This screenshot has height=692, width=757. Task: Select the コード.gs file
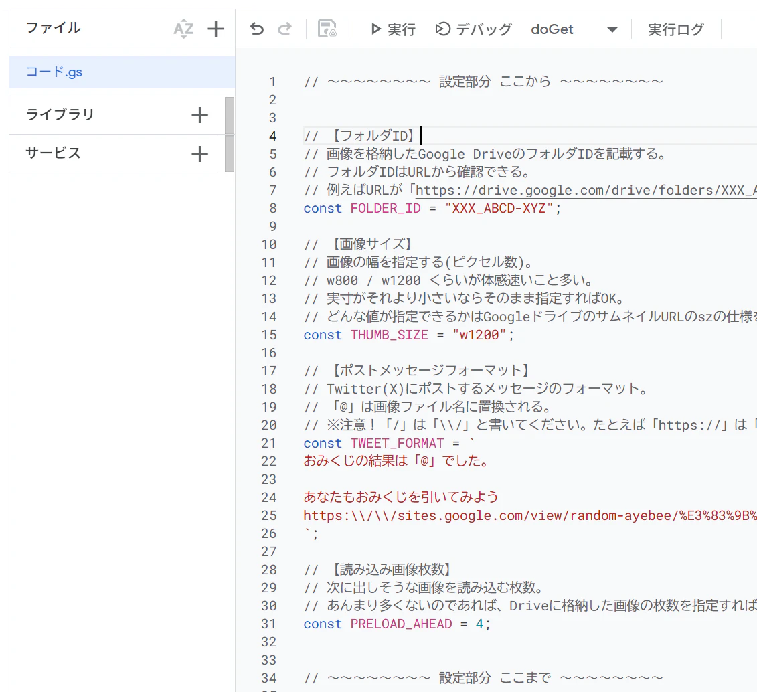pos(122,72)
